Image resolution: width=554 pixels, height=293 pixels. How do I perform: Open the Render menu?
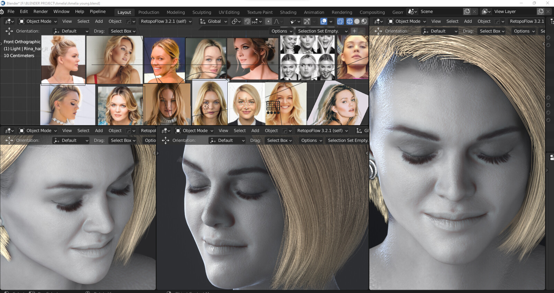point(41,11)
